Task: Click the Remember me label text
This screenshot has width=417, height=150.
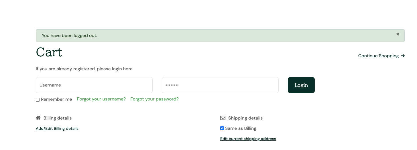Action: [56, 99]
